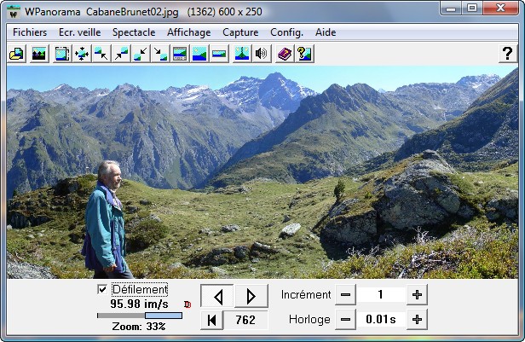Jump to panorama start button

point(211,320)
